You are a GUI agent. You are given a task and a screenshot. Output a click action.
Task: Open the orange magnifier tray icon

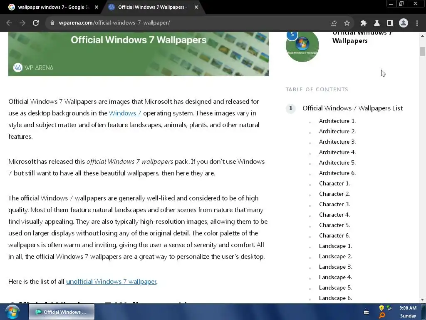pos(382,316)
